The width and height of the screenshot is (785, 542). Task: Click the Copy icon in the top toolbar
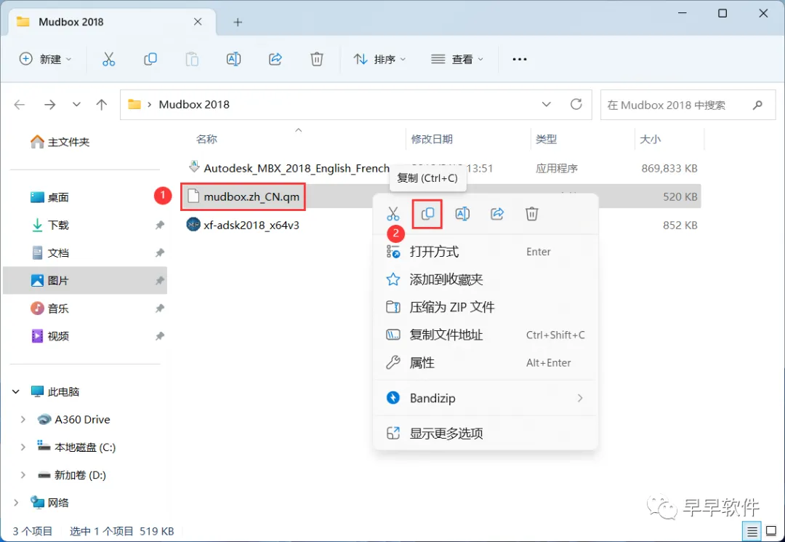click(x=150, y=59)
